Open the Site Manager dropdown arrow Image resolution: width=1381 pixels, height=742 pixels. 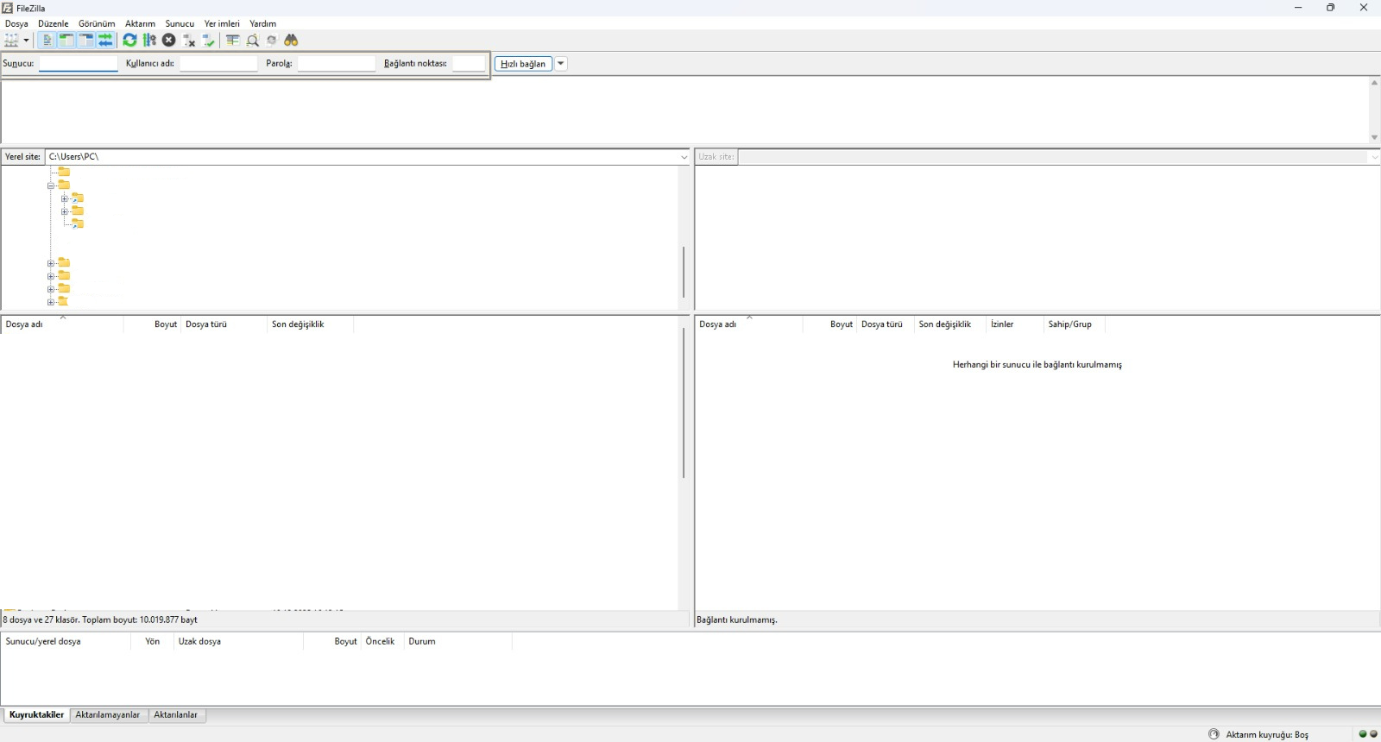pos(26,41)
